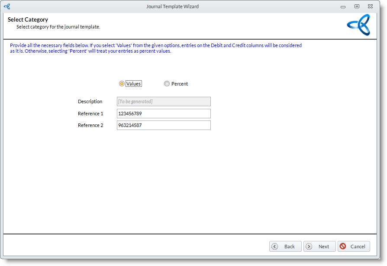Maximize the wizard window

357,6
